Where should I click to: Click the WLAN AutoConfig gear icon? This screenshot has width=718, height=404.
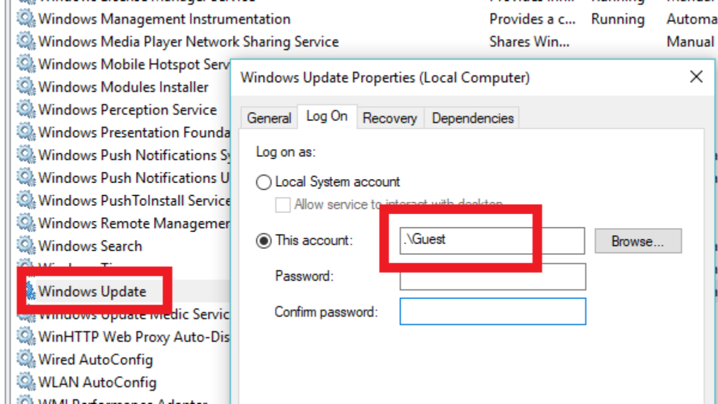(26, 382)
